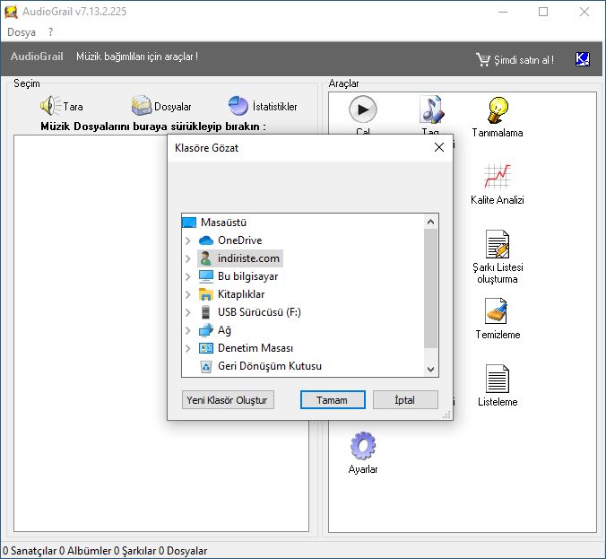
Task: Select the OneDrive cloud icon
Action: 205,240
